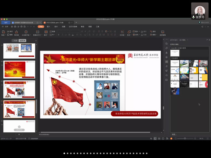Choose the blue triangle design template
Screen dimensions: 211x158
pyautogui.click(x=175, y=70)
